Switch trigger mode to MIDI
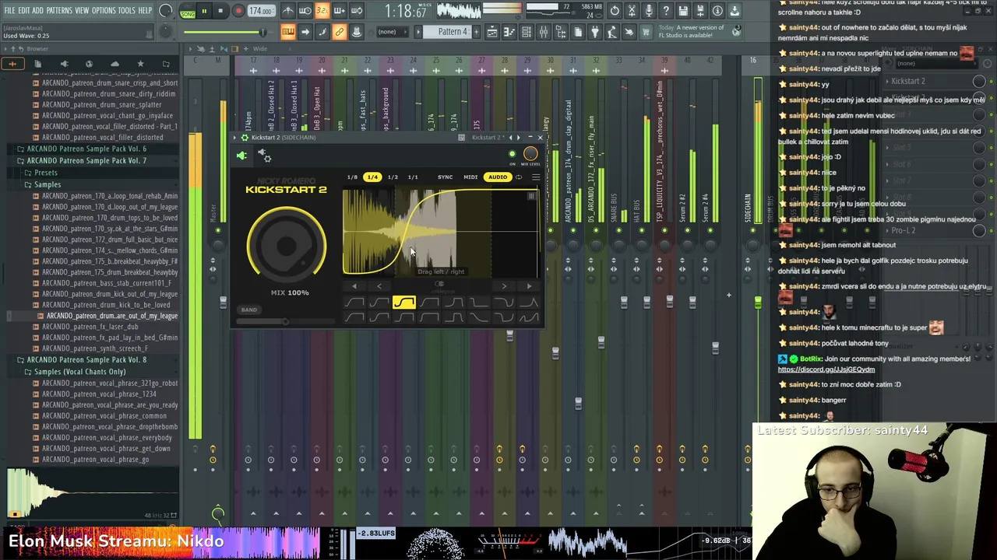Image resolution: width=997 pixels, height=560 pixels. tap(470, 177)
